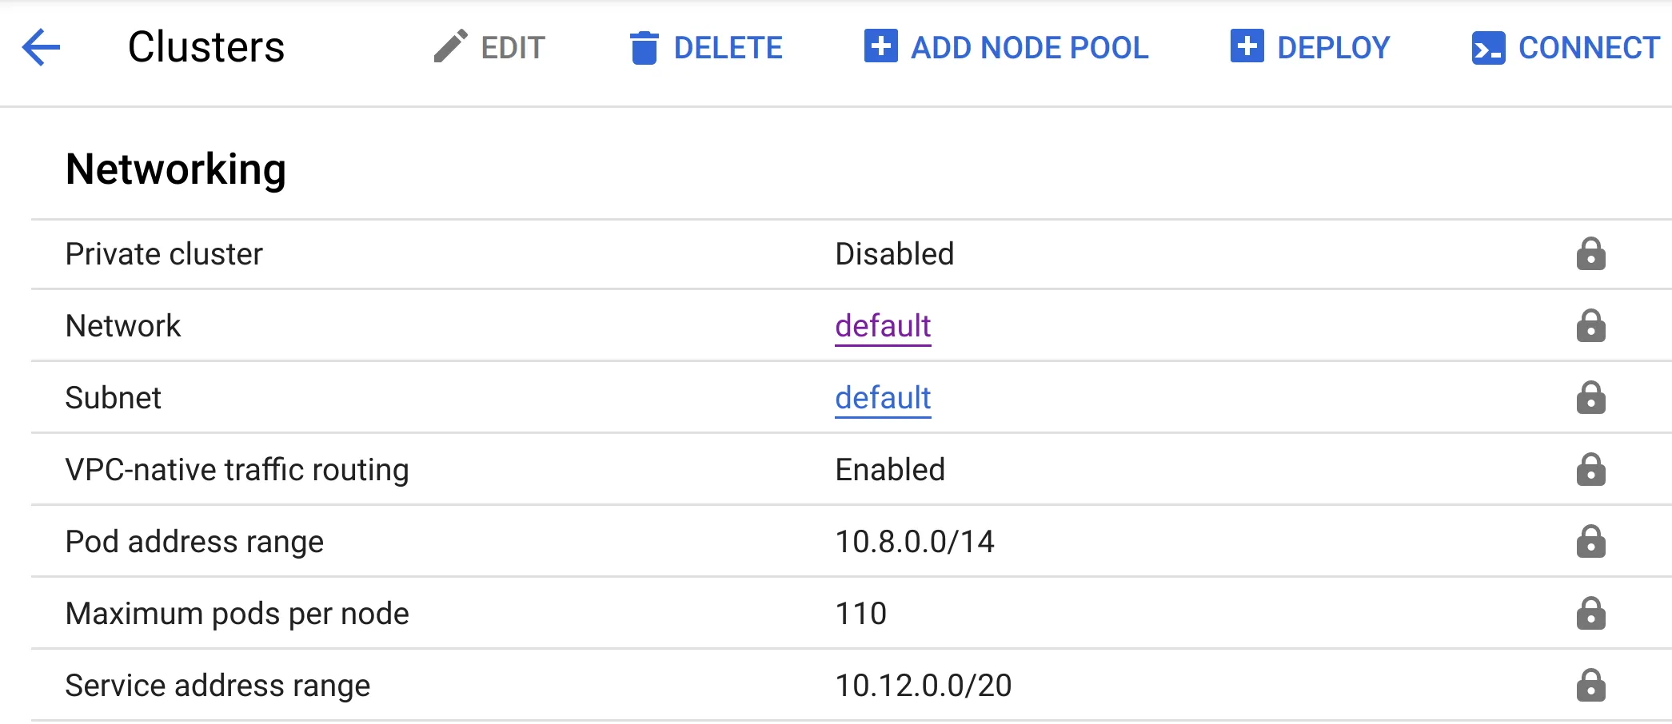Click the Service address range lock icon
The height and width of the screenshot is (724, 1672).
(x=1590, y=686)
